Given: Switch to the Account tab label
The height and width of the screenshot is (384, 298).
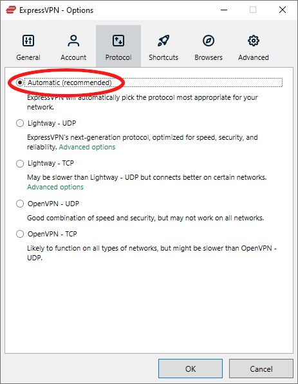Looking at the screenshot, I should click(73, 57).
